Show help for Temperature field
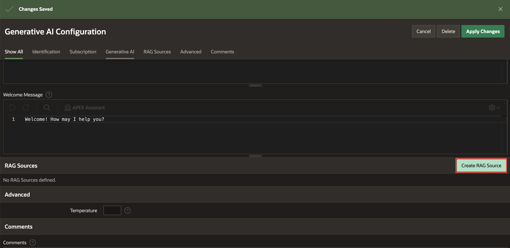510x248 pixels. click(x=127, y=211)
